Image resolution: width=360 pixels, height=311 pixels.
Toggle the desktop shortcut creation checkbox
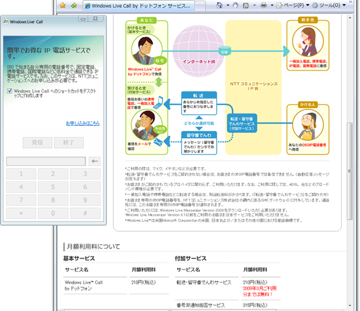click(x=10, y=91)
